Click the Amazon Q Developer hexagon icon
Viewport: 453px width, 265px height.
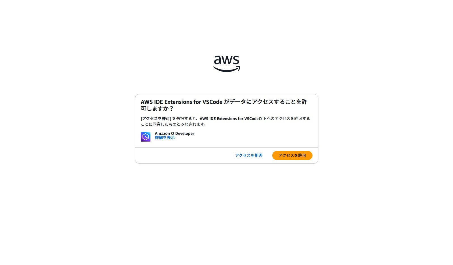pos(146,137)
